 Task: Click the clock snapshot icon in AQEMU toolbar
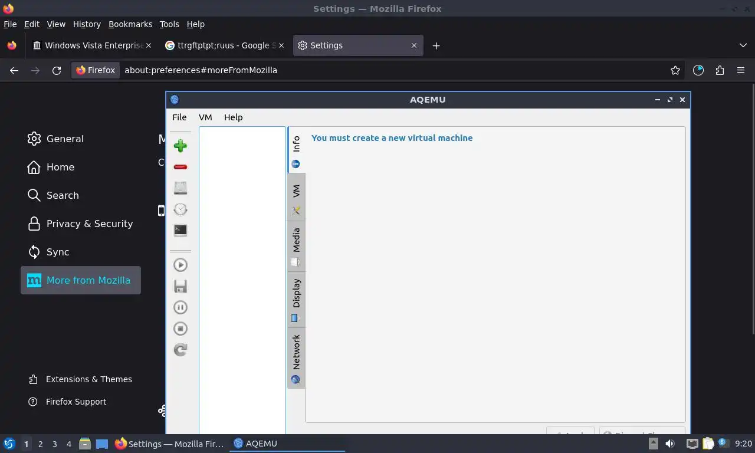tap(180, 209)
